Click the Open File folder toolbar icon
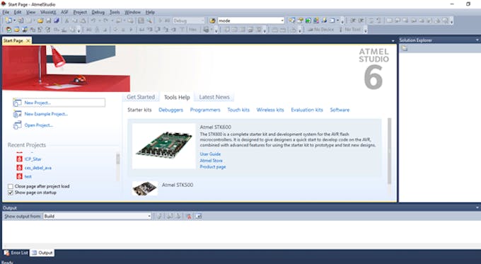Image resolution: width=481 pixels, height=264 pixels. pos(40,21)
